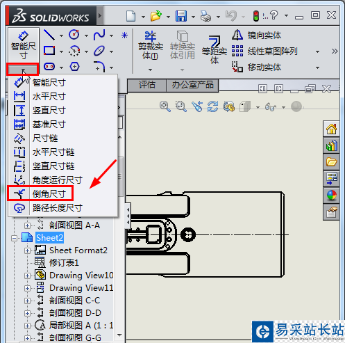Open the Display Style dropdown arrow

[258, 107]
